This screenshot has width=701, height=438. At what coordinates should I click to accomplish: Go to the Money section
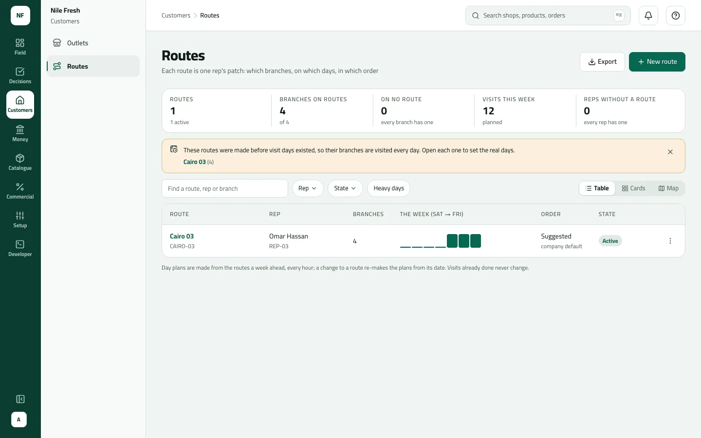click(x=20, y=133)
